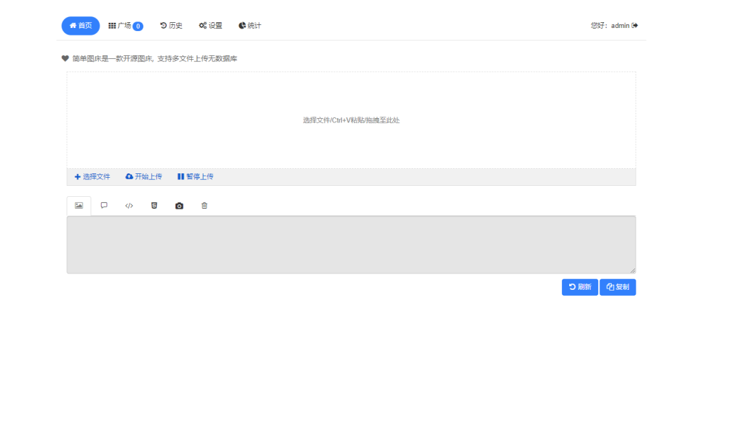This screenshot has width=755, height=427.
Task: Click the 刷新 refresh button
Action: click(x=580, y=287)
